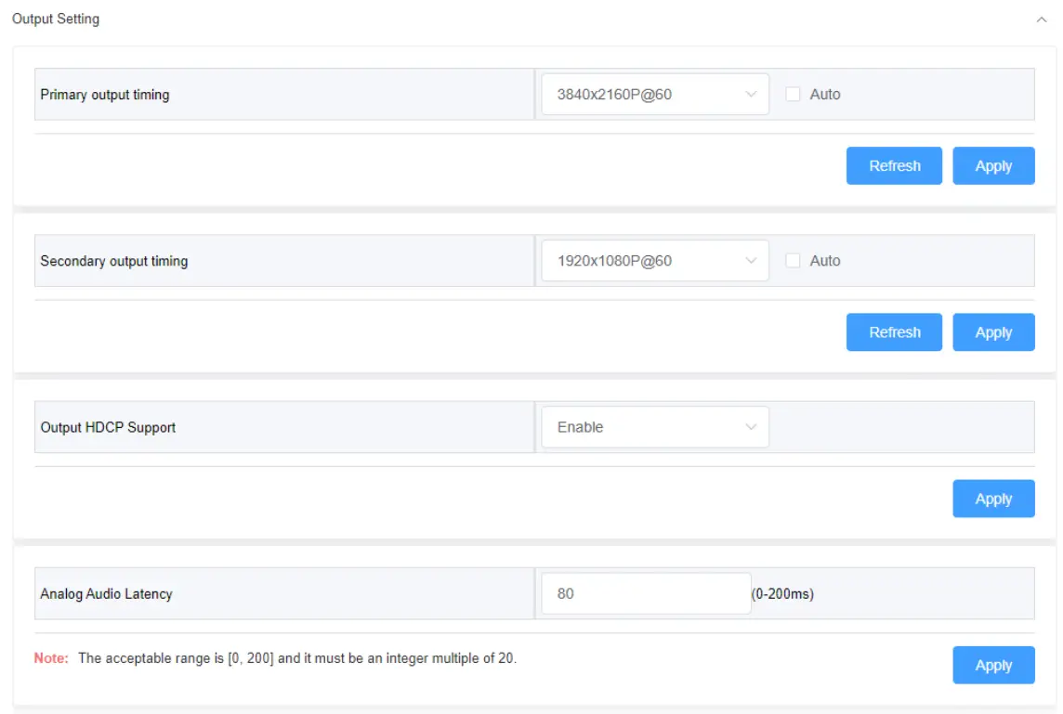Screen dimensions: 1063x714
Task: Click the Secondary output timing label
Action: pos(114,261)
